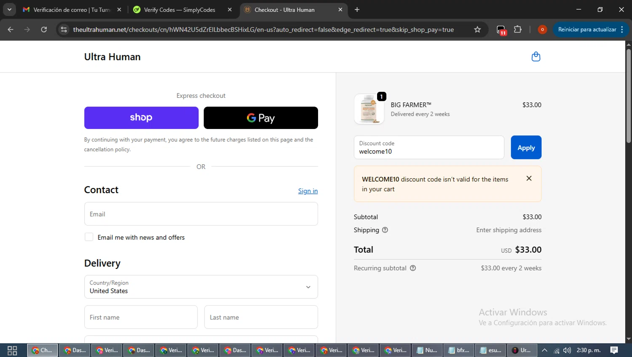Check 'Email me with news and offers'

(x=89, y=237)
